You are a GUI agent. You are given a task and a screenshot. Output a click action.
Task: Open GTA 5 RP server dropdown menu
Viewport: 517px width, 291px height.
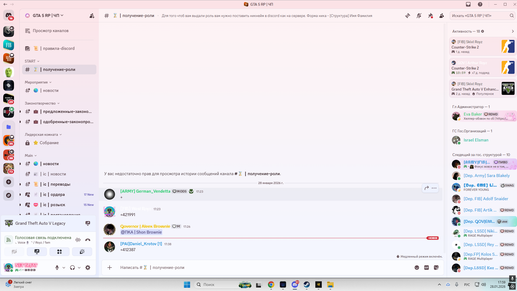click(46, 16)
